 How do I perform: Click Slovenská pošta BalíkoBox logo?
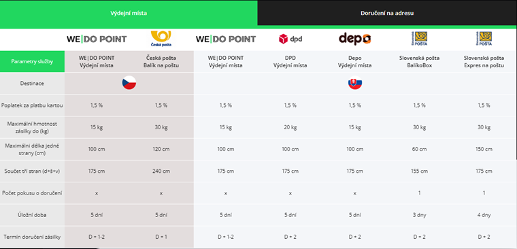coord(420,39)
